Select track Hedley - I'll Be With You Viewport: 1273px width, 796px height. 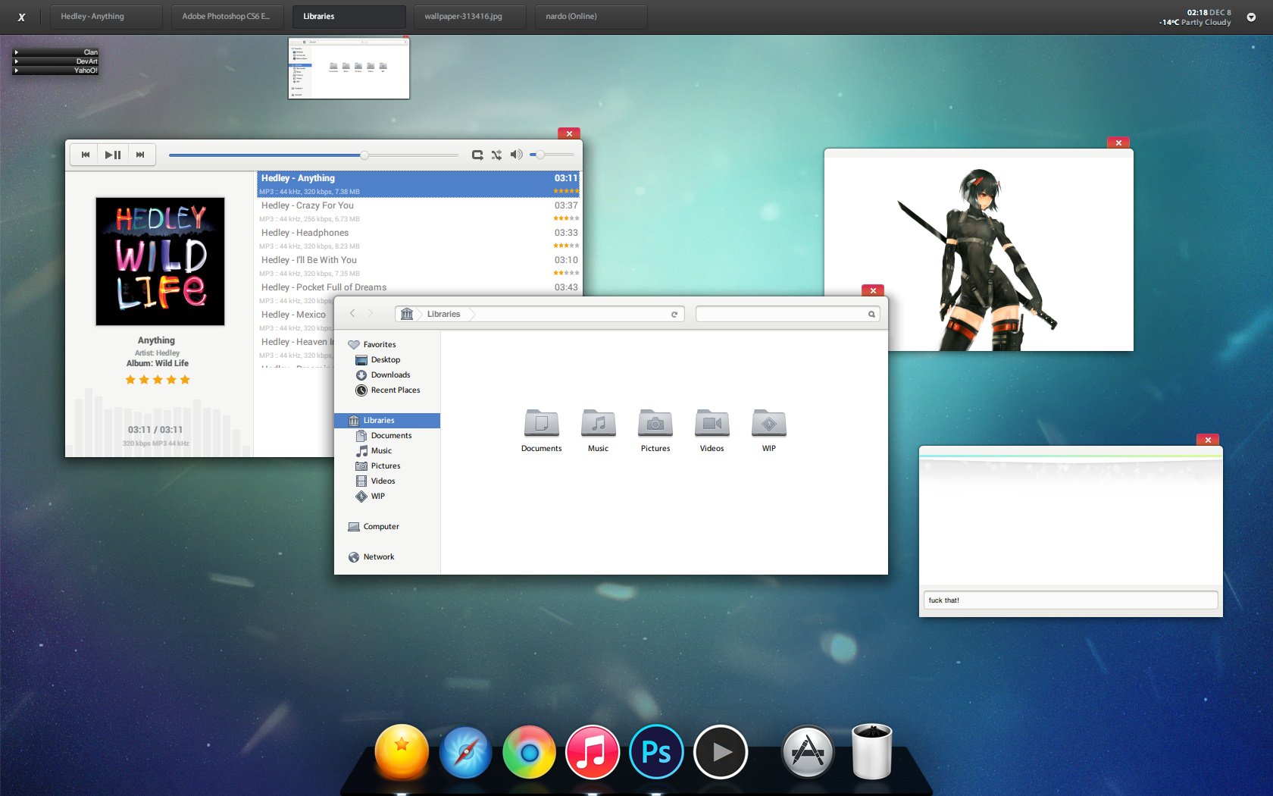tap(419, 266)
